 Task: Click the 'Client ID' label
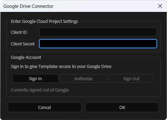click(19, 32)
